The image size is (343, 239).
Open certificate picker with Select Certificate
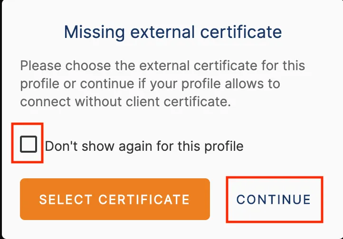click(114, 199)
